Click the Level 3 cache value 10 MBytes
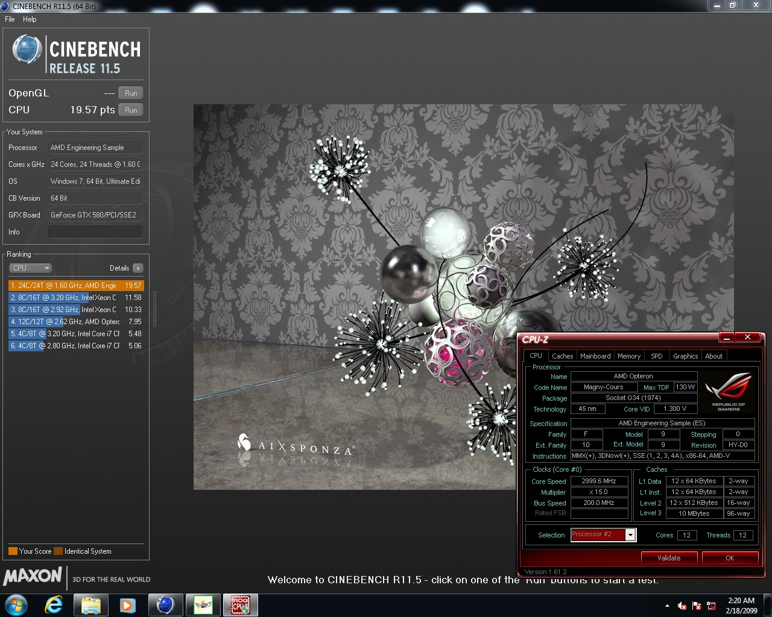Viewport: 772px width, 617px height. click(694, 514)
